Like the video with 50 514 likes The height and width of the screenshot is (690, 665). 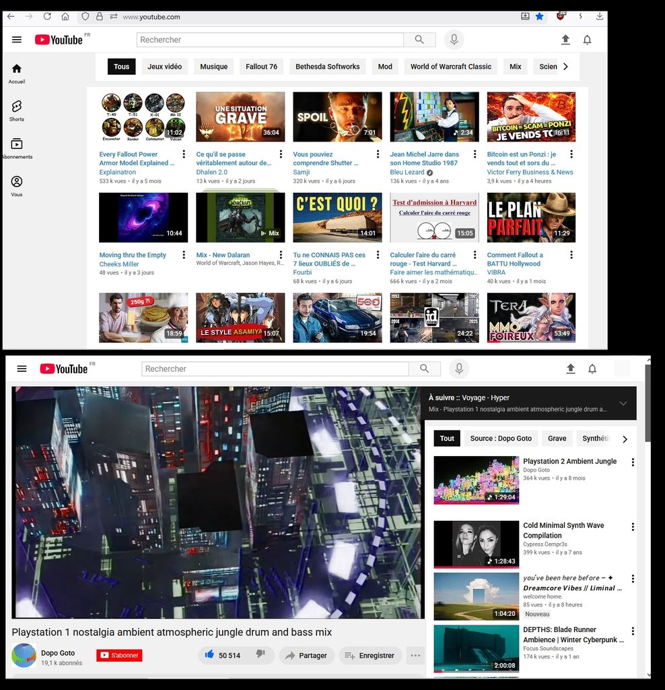point(209,655)
